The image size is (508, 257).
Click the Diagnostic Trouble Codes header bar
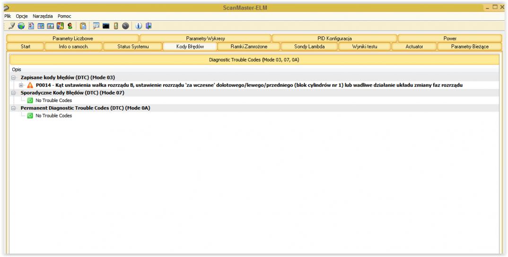254,60
